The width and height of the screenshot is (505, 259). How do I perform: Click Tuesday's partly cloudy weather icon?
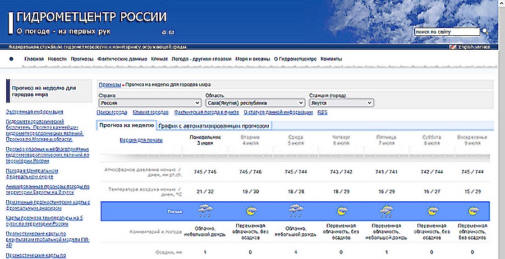pyautogui.click(x=250, y=211)
